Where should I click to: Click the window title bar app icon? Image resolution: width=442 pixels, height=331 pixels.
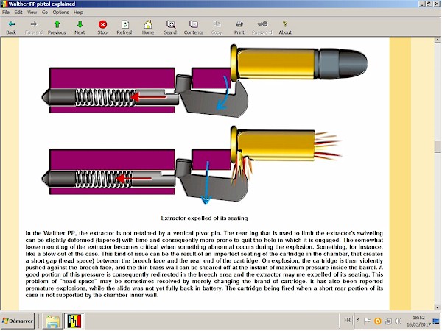[x=4, y=4]
